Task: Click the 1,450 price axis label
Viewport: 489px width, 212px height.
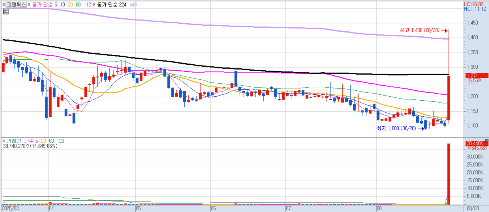Action: point(472,23)
